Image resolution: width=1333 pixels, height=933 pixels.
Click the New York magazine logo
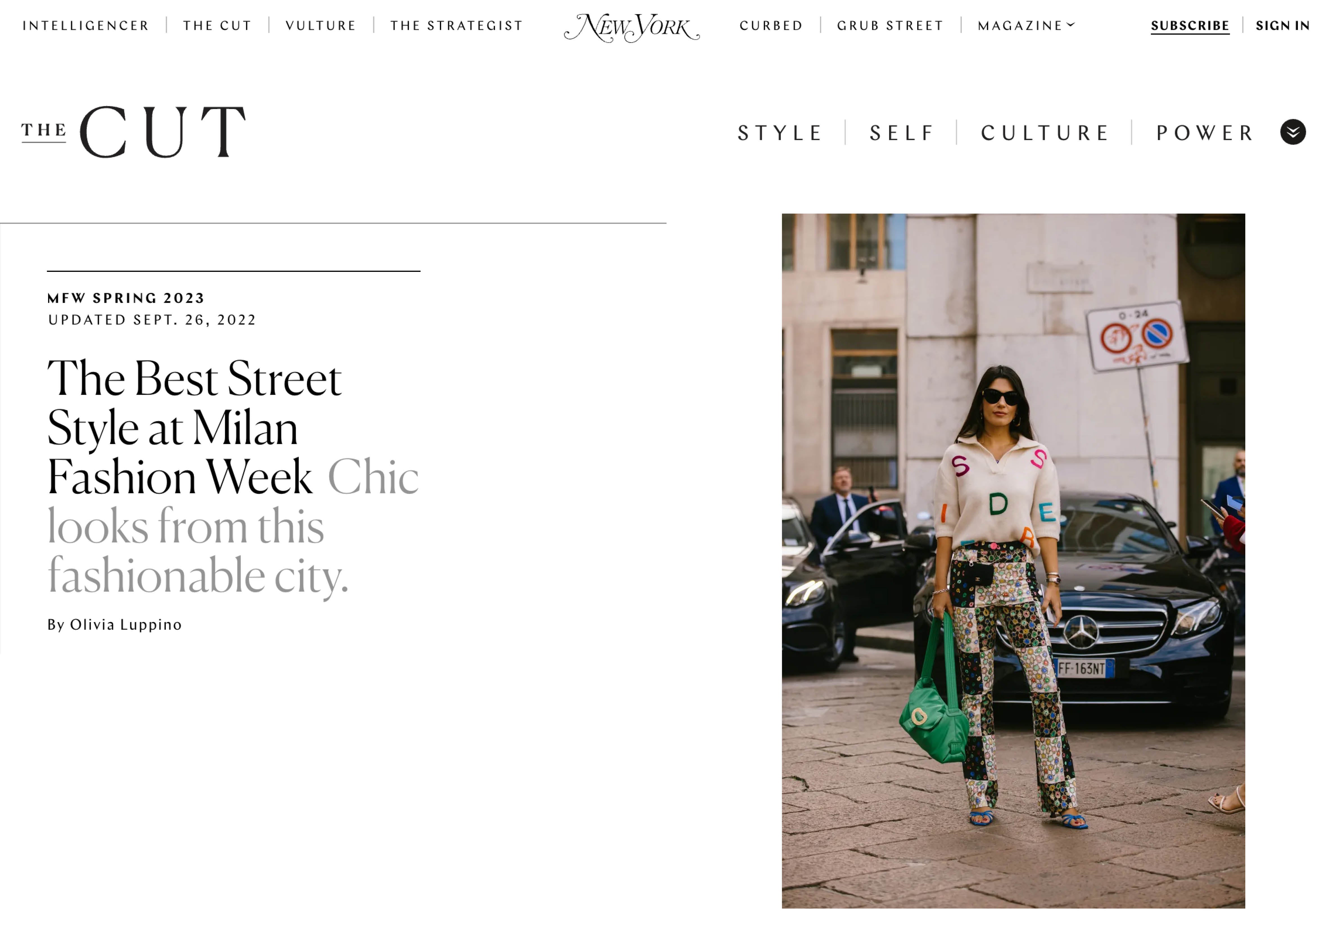(632, 27)
